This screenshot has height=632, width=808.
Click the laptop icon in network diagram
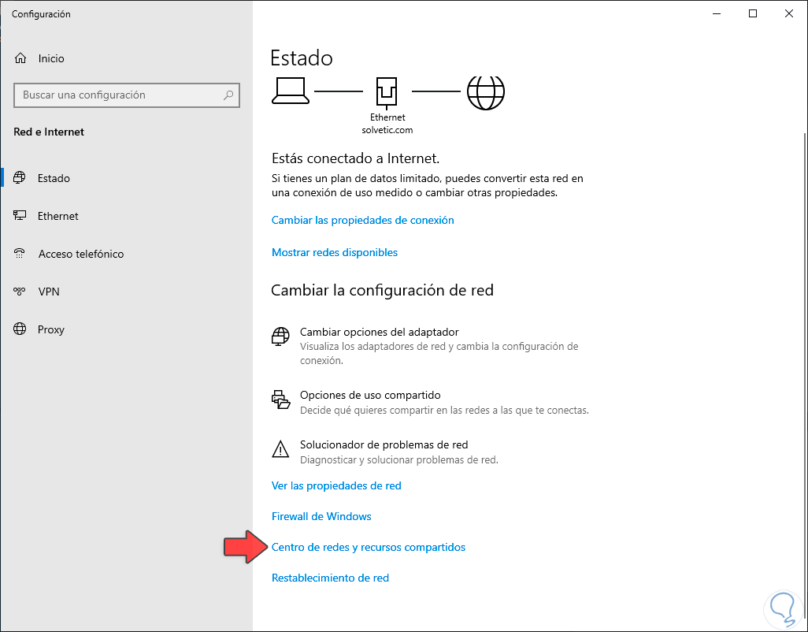[291, 91]
